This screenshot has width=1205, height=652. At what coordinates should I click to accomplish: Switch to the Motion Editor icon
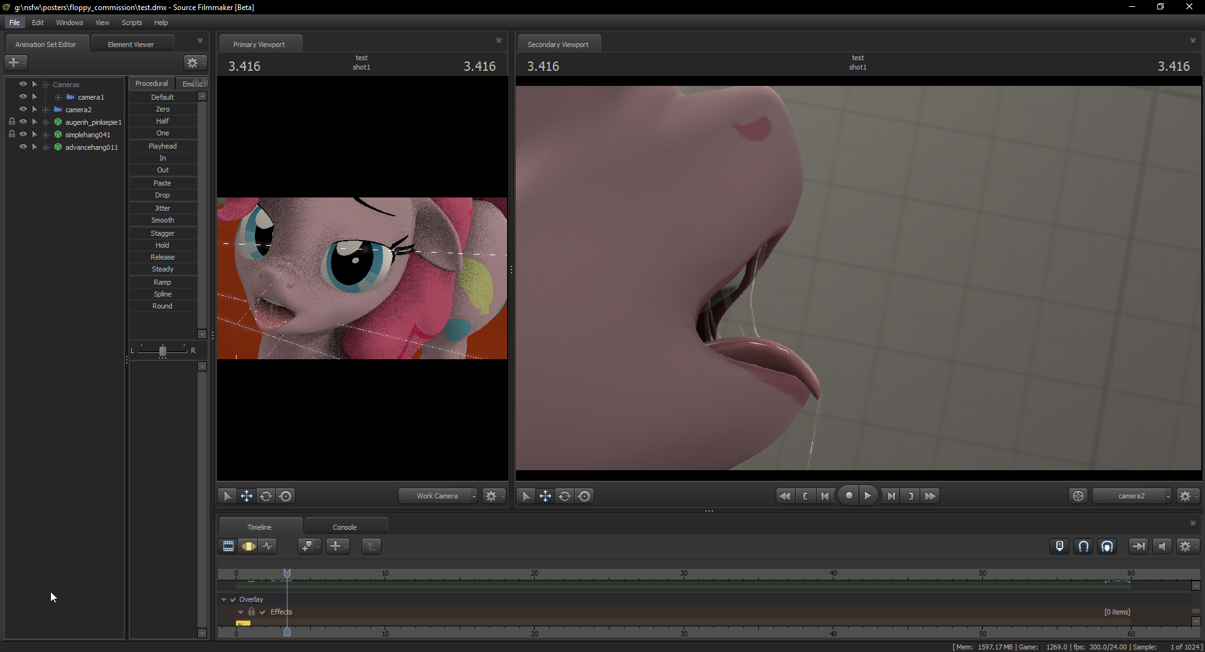click(x=249, y=546)
